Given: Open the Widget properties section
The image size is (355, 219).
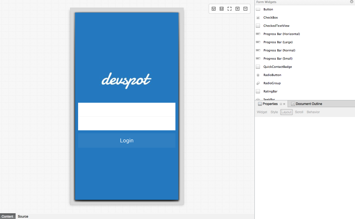Looking at the screenshot, I should pyautogui.click(x=262, y=112).
